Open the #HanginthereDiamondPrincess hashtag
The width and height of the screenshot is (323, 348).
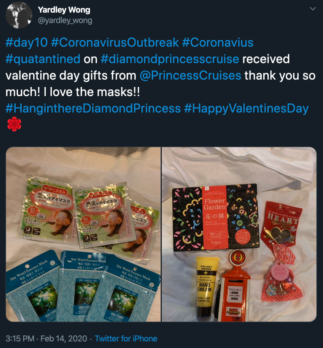click(93, 109)
